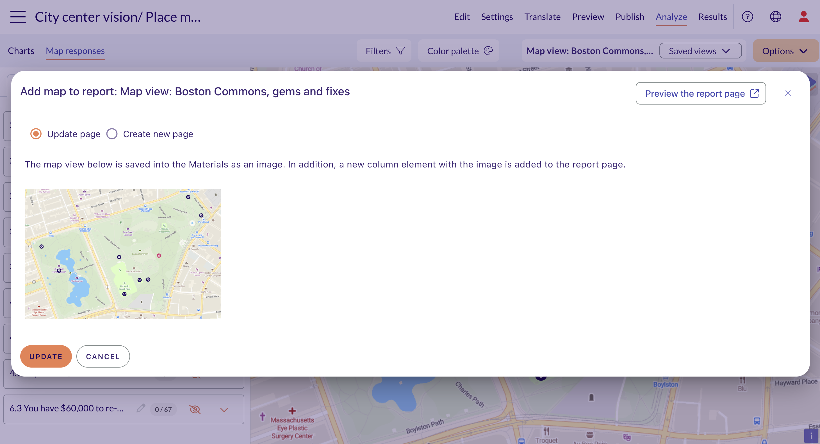The height and width of the screenshot is (444, 820).
Task: Click the survey title City center vision
Action: click(x=118, y=17)
